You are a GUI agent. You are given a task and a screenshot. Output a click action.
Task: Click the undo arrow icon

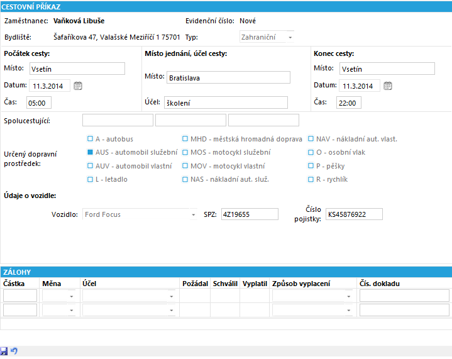(14, 351)
